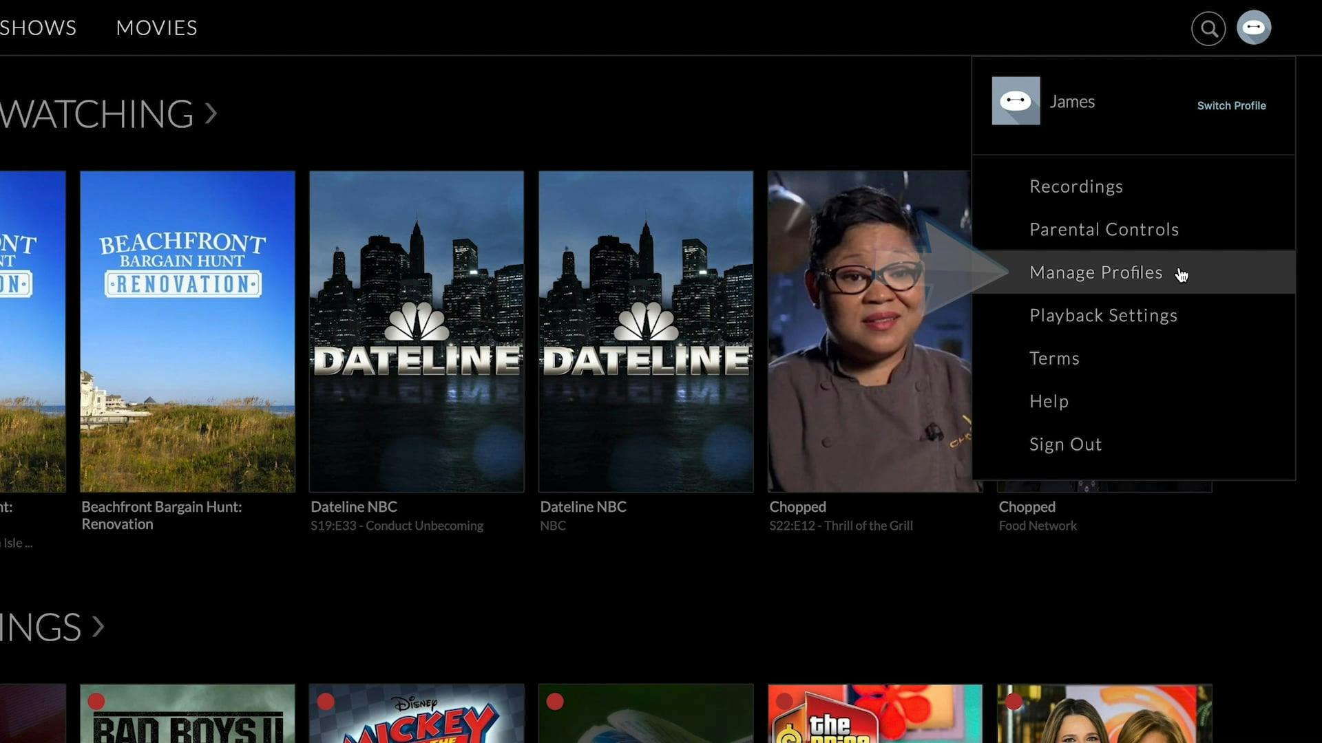The height and width of the screenshot is (743, 1322).
Task: Click red recording dot on Mickey thumbnail
Action: 326,701
